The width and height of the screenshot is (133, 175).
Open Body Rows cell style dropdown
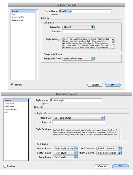65,157
